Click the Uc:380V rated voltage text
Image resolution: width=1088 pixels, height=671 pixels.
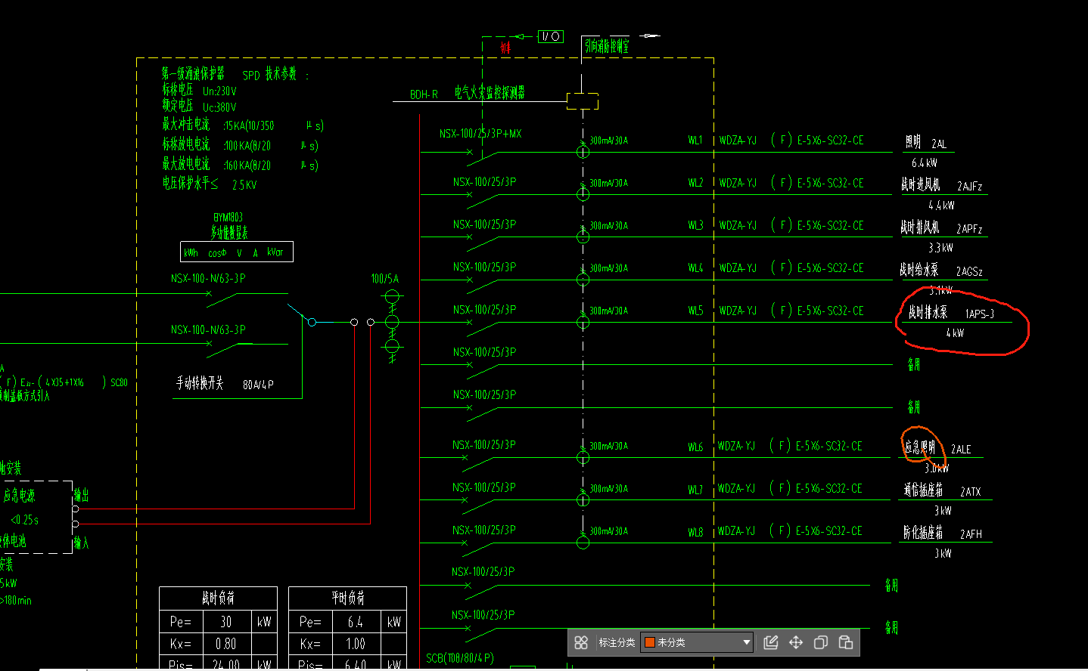[219, 107]
